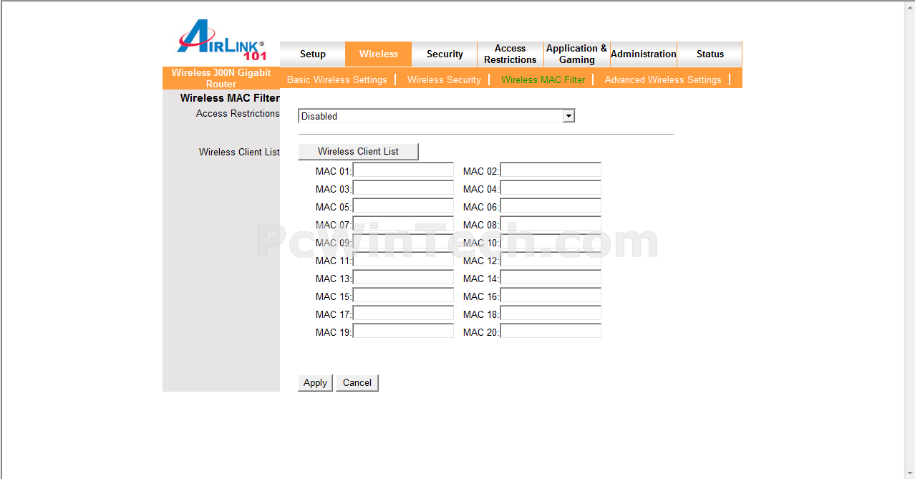Click the Apply button
The image size is (915, 479).
click(x=315, y=383)
